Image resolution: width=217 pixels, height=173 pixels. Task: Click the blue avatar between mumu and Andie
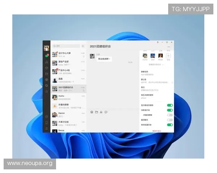[x=153, y=56]
